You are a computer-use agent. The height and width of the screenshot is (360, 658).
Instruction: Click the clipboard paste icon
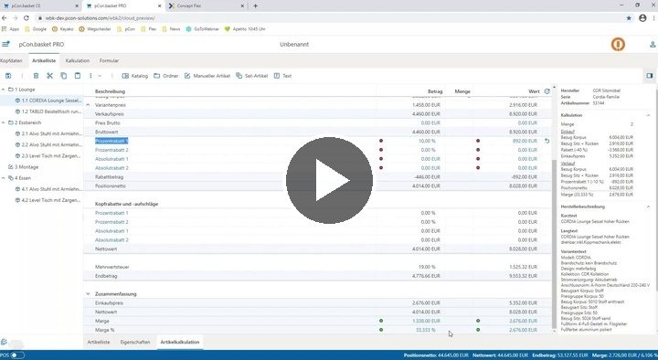click(77, 76)
